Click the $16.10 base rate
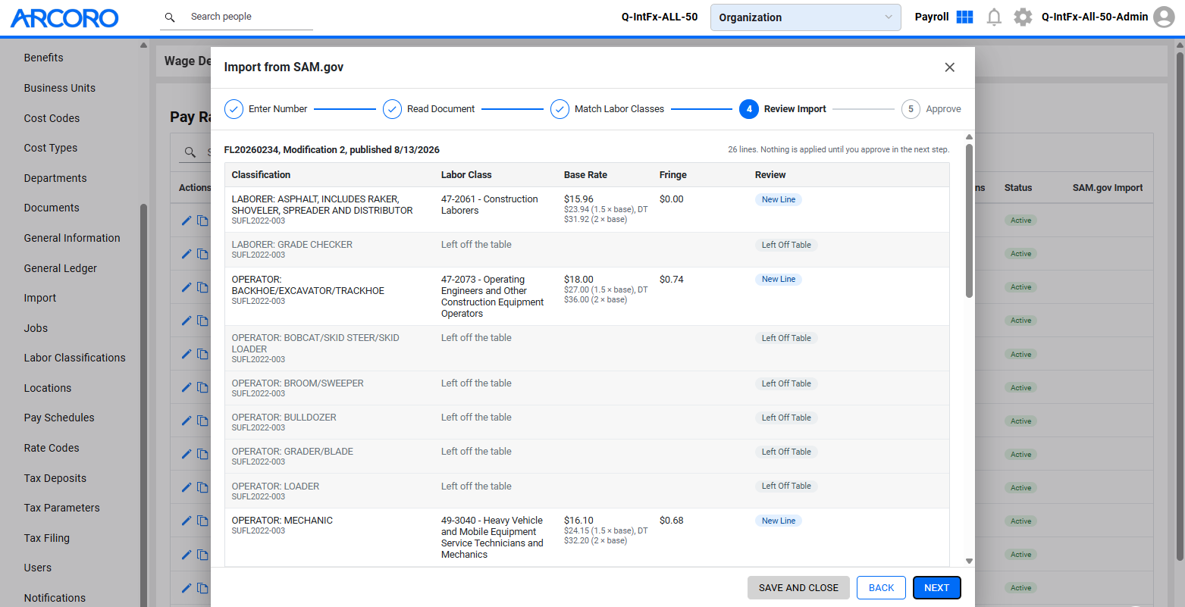The image size is (1185, 607). (x=578, y=521)
